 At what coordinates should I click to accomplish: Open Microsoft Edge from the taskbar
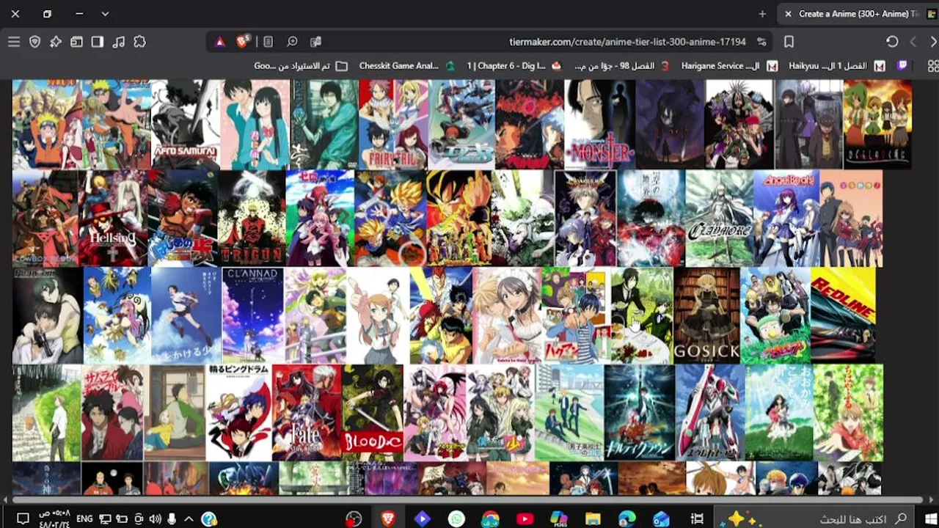click(x=627, y=518)
